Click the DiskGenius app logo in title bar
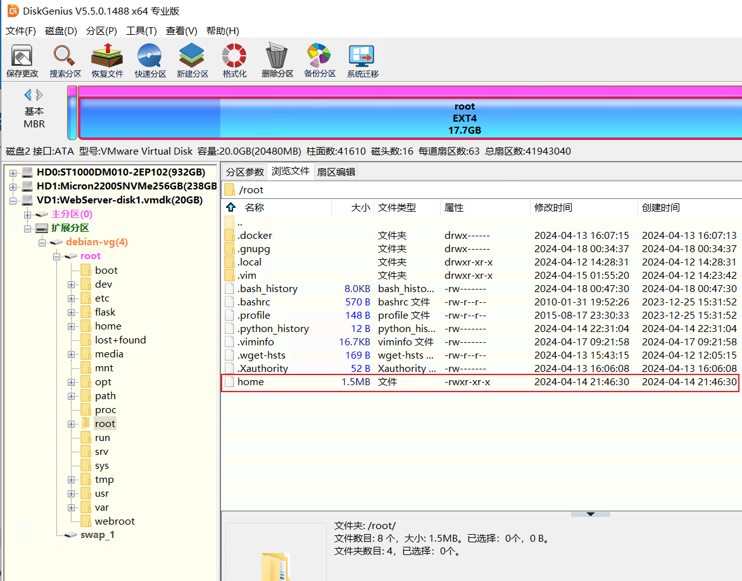 click(x=13, y=11)
